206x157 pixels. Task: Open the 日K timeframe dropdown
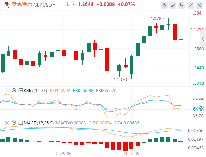coord(68,5)
